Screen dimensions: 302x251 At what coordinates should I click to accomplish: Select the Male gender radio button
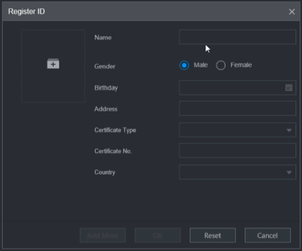(x=184, y=65)
